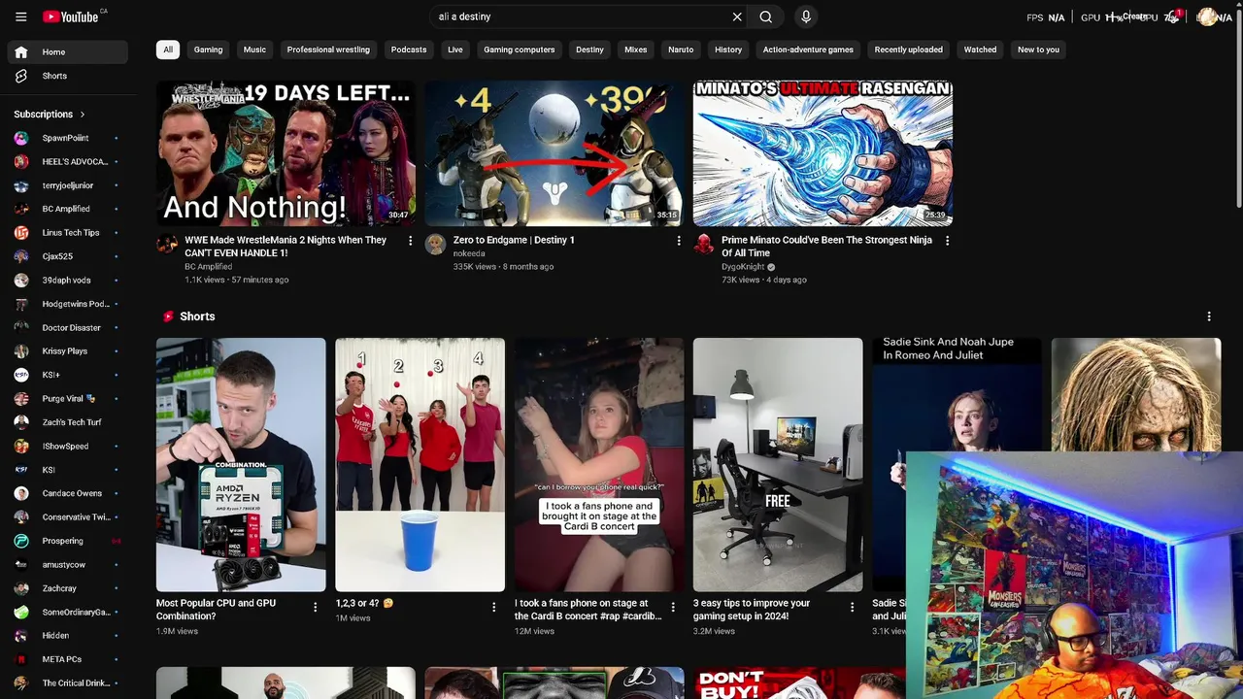This screenshot has width=1243, height=699.
Task: Play the Minato's Ultimate Rasengan thumbnail
Action: click(x=823, y=153)
